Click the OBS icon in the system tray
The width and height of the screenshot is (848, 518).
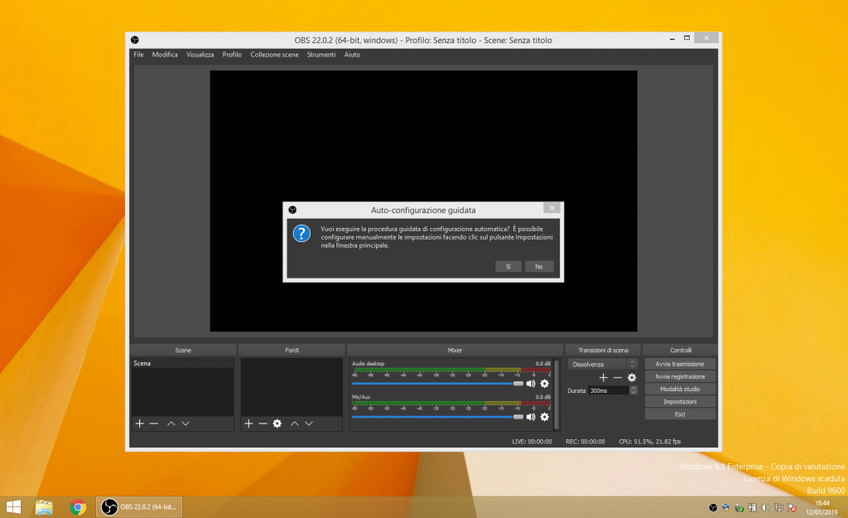pos(713,507)
